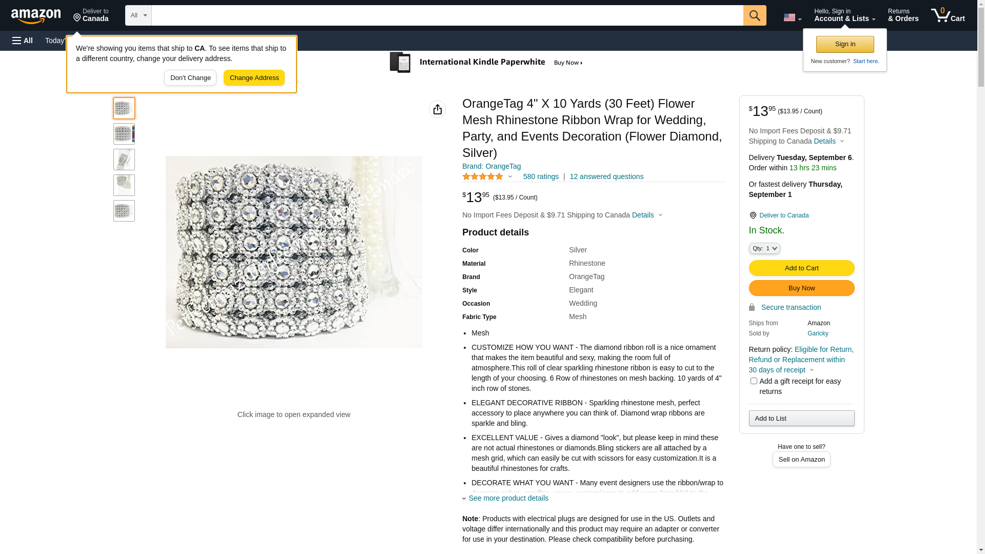The width and height of the screenshot is (985, 554).
Task: Click the US flag language selector
Action: click(792, 17)
